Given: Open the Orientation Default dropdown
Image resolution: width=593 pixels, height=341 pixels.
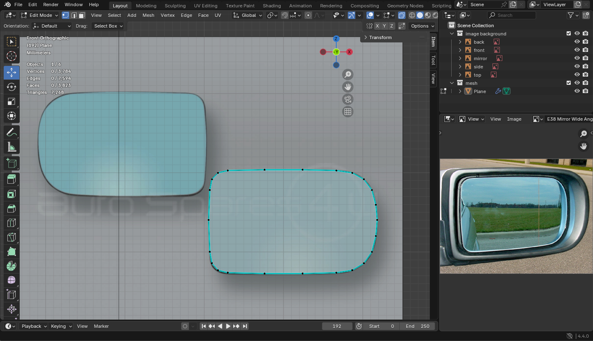Looking at the screenshot, I should click(52, 26).
